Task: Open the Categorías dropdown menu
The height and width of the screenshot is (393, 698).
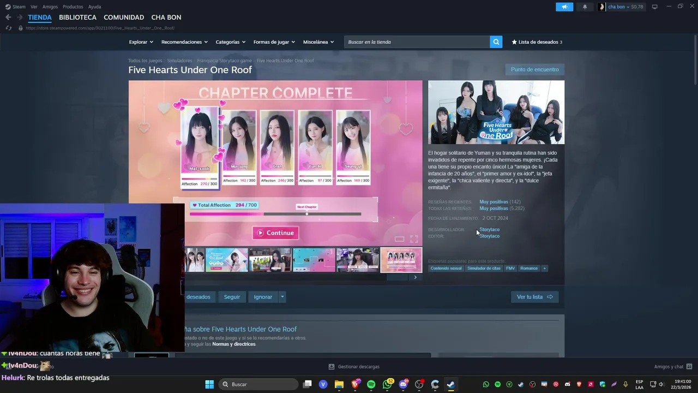Action: point(231,42)
